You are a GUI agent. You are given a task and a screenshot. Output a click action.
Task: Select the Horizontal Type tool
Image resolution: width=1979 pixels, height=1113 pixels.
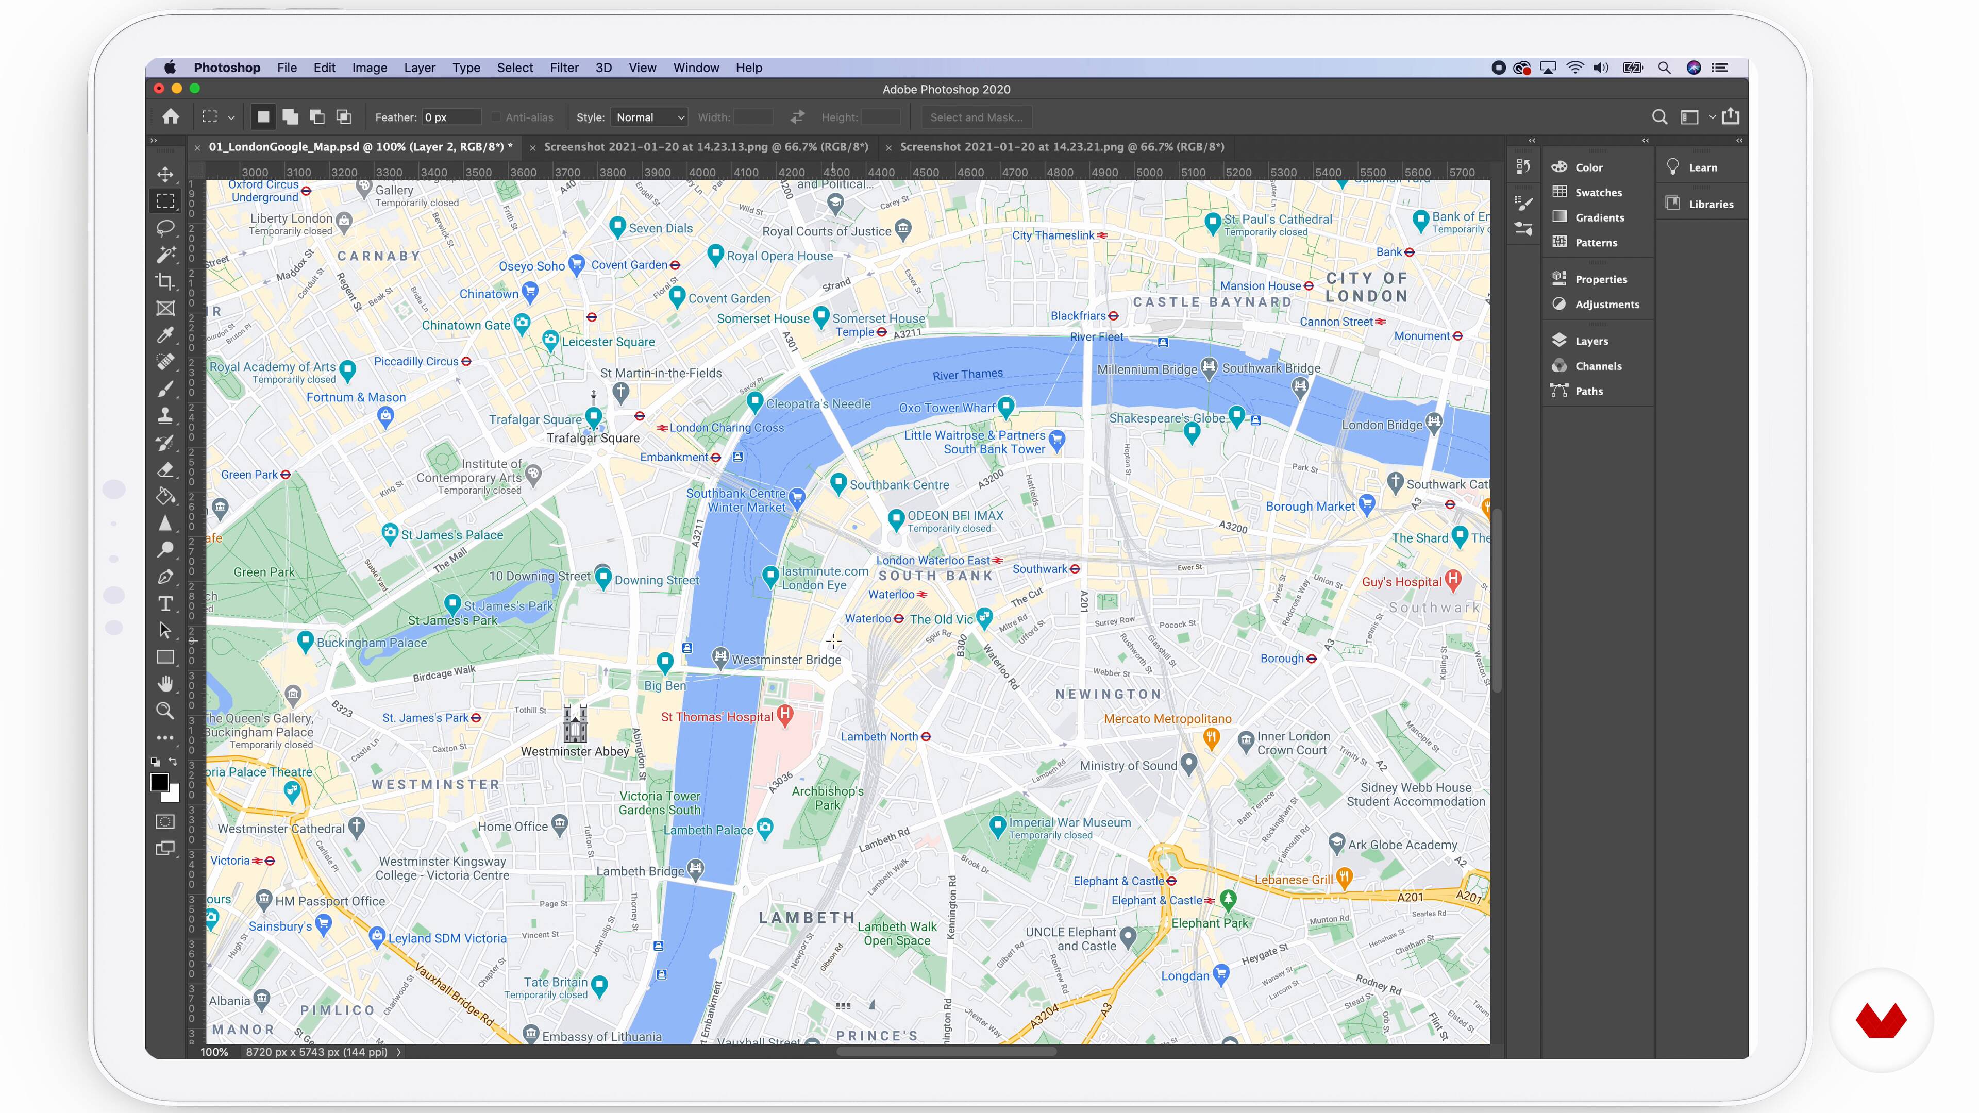pyautogui.click(x=165, y=604)
